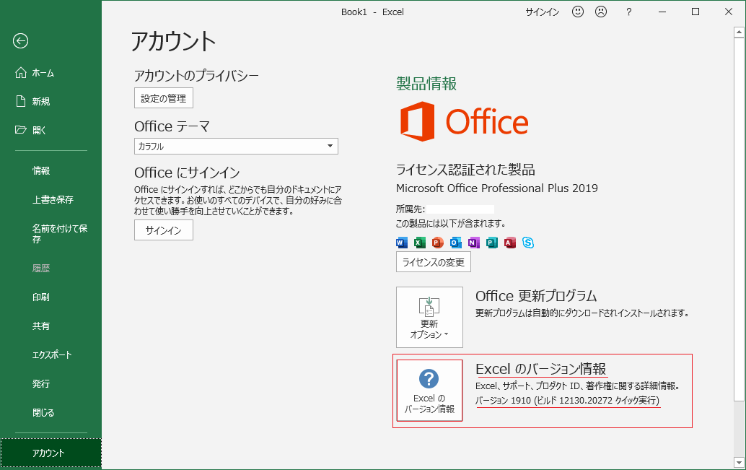Click the アカウントのプライバシー heading
The height and width of the screenshot is (470, 746).
click(196, 76)
